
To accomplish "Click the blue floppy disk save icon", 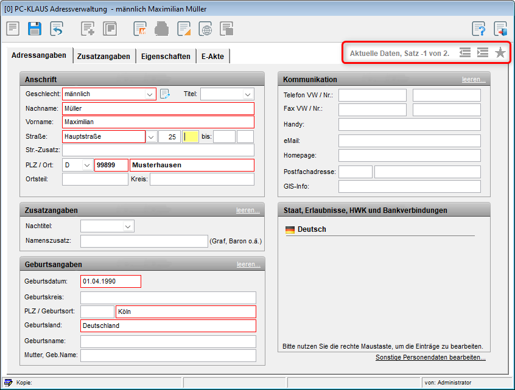I will (x=35, y=29).
